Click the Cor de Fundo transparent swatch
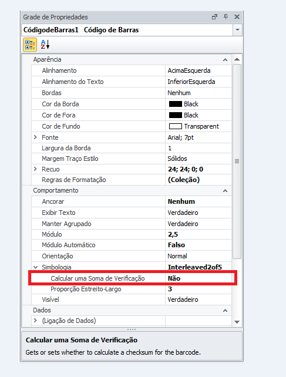 [x=176, y=126]
